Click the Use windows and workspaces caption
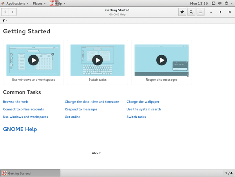The image size is (235, 177). point(33,79)
